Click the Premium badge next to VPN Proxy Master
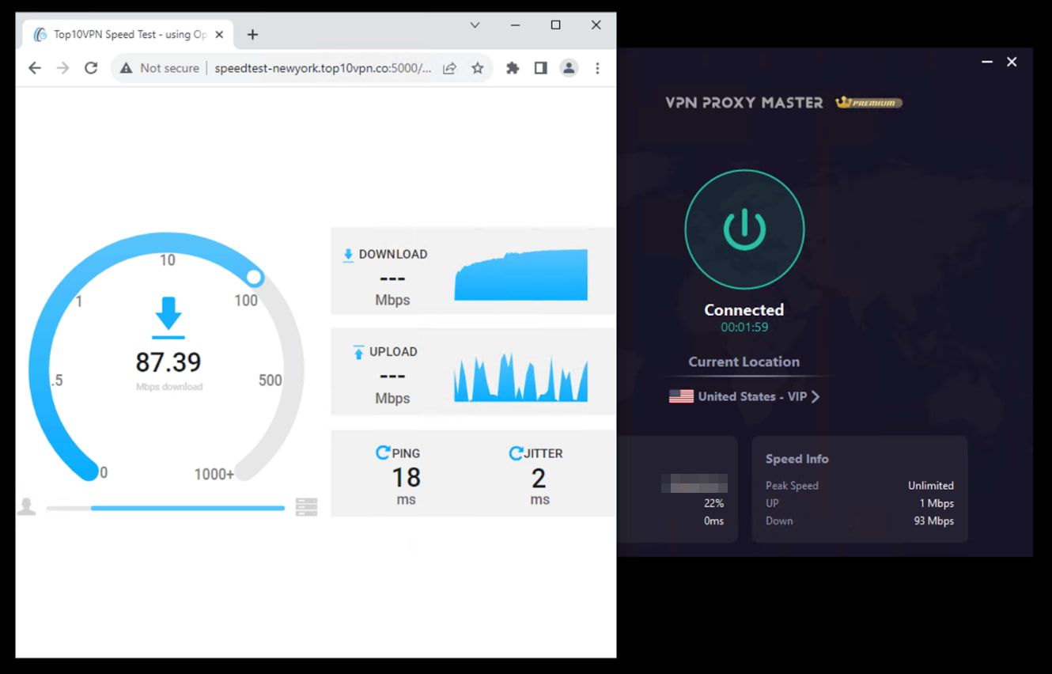1052x674 pixels. pos(868,102)
